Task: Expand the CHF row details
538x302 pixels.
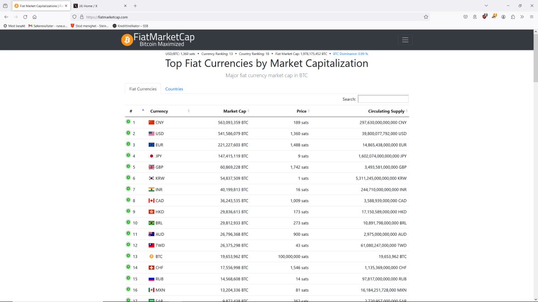Action: point(128,267)
